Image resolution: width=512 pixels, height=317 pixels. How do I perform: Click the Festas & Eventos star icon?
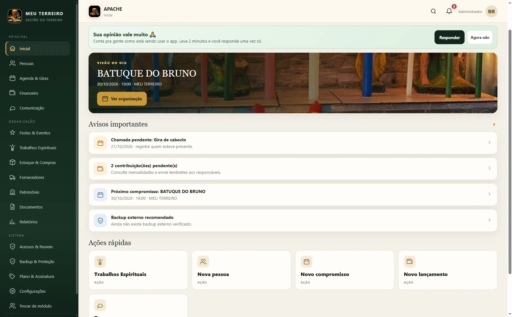click(x=12, y=133)
